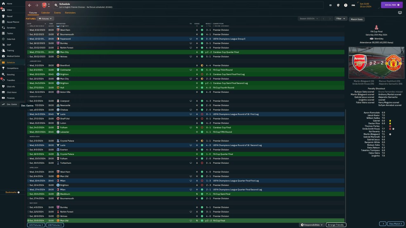Screen dimensions: 406x228
Task: Click the Data Hub icon
Action: click(x=3, y=39)
